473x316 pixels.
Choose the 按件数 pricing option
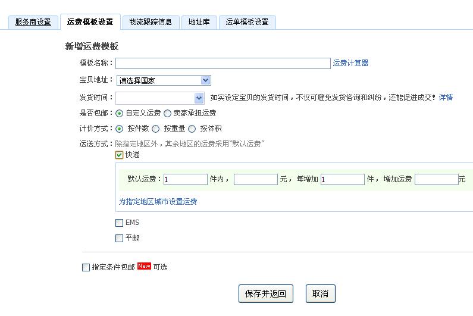pos(120,129)
